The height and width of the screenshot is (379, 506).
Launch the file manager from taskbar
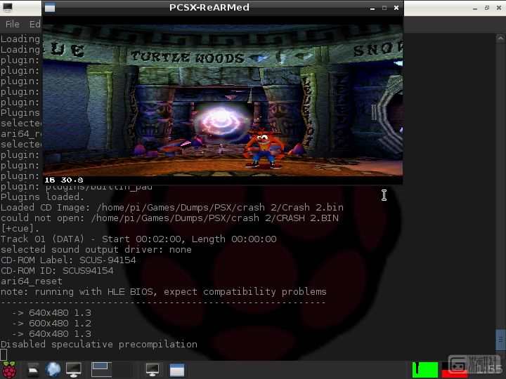(33, 370)
